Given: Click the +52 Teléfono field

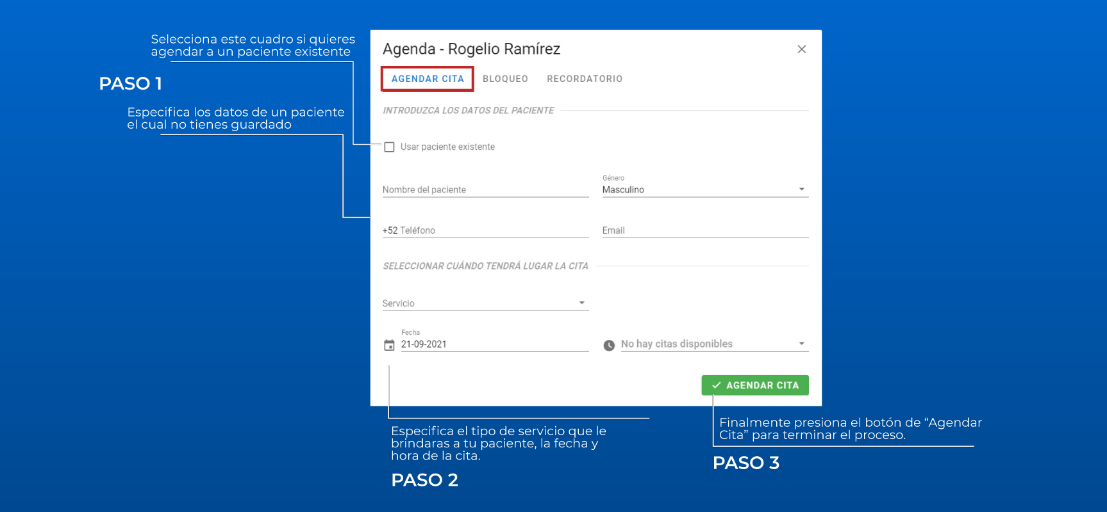Looking at the screenshot, I should (x=485, y=230).
